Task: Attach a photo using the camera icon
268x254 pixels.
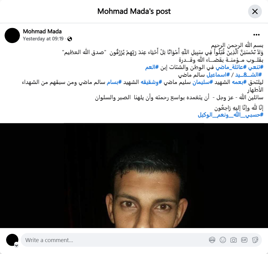Action: coord(233,240)
